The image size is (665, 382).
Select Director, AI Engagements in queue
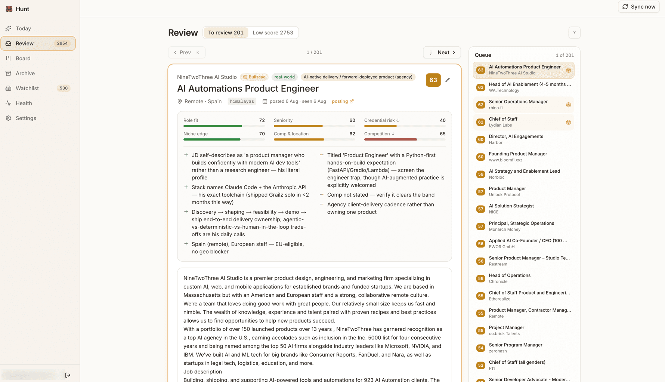click(524, 139)
